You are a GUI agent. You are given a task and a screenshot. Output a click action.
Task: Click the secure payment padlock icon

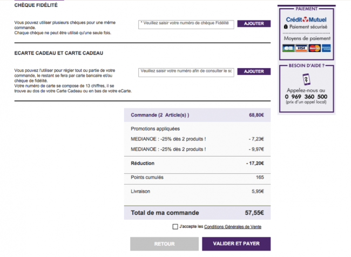pyautogui.click(x=286, y=26)
